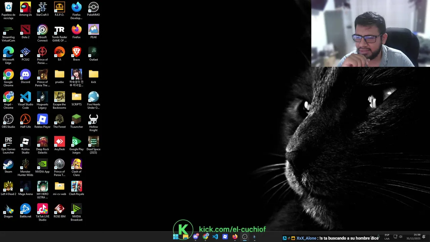Select the Microsoft Edge desktop icon

coord(8,55)
